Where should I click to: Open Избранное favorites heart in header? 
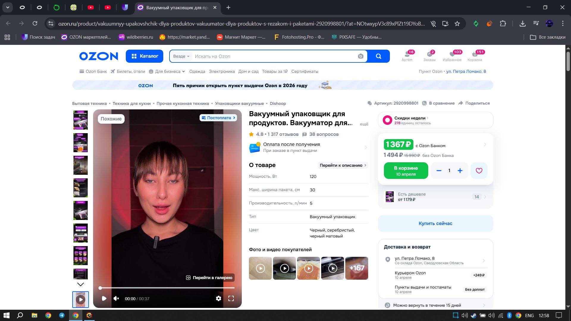(452, 55)
